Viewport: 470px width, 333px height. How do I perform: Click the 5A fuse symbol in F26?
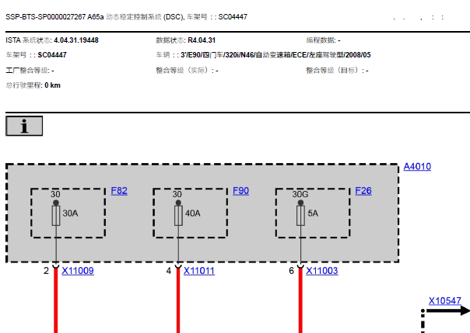(x=300, y=215)
